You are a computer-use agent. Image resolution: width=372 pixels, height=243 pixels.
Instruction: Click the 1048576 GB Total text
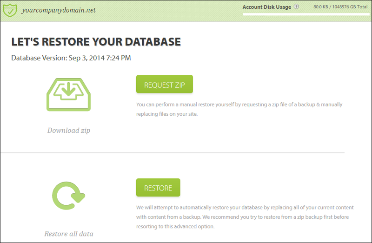coord(352,7)
